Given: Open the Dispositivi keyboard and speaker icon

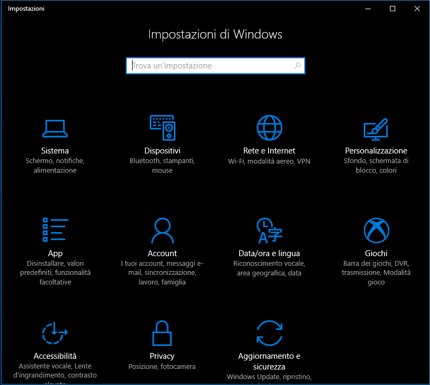Looking at the screenshot, I should (x=163, y=128).
